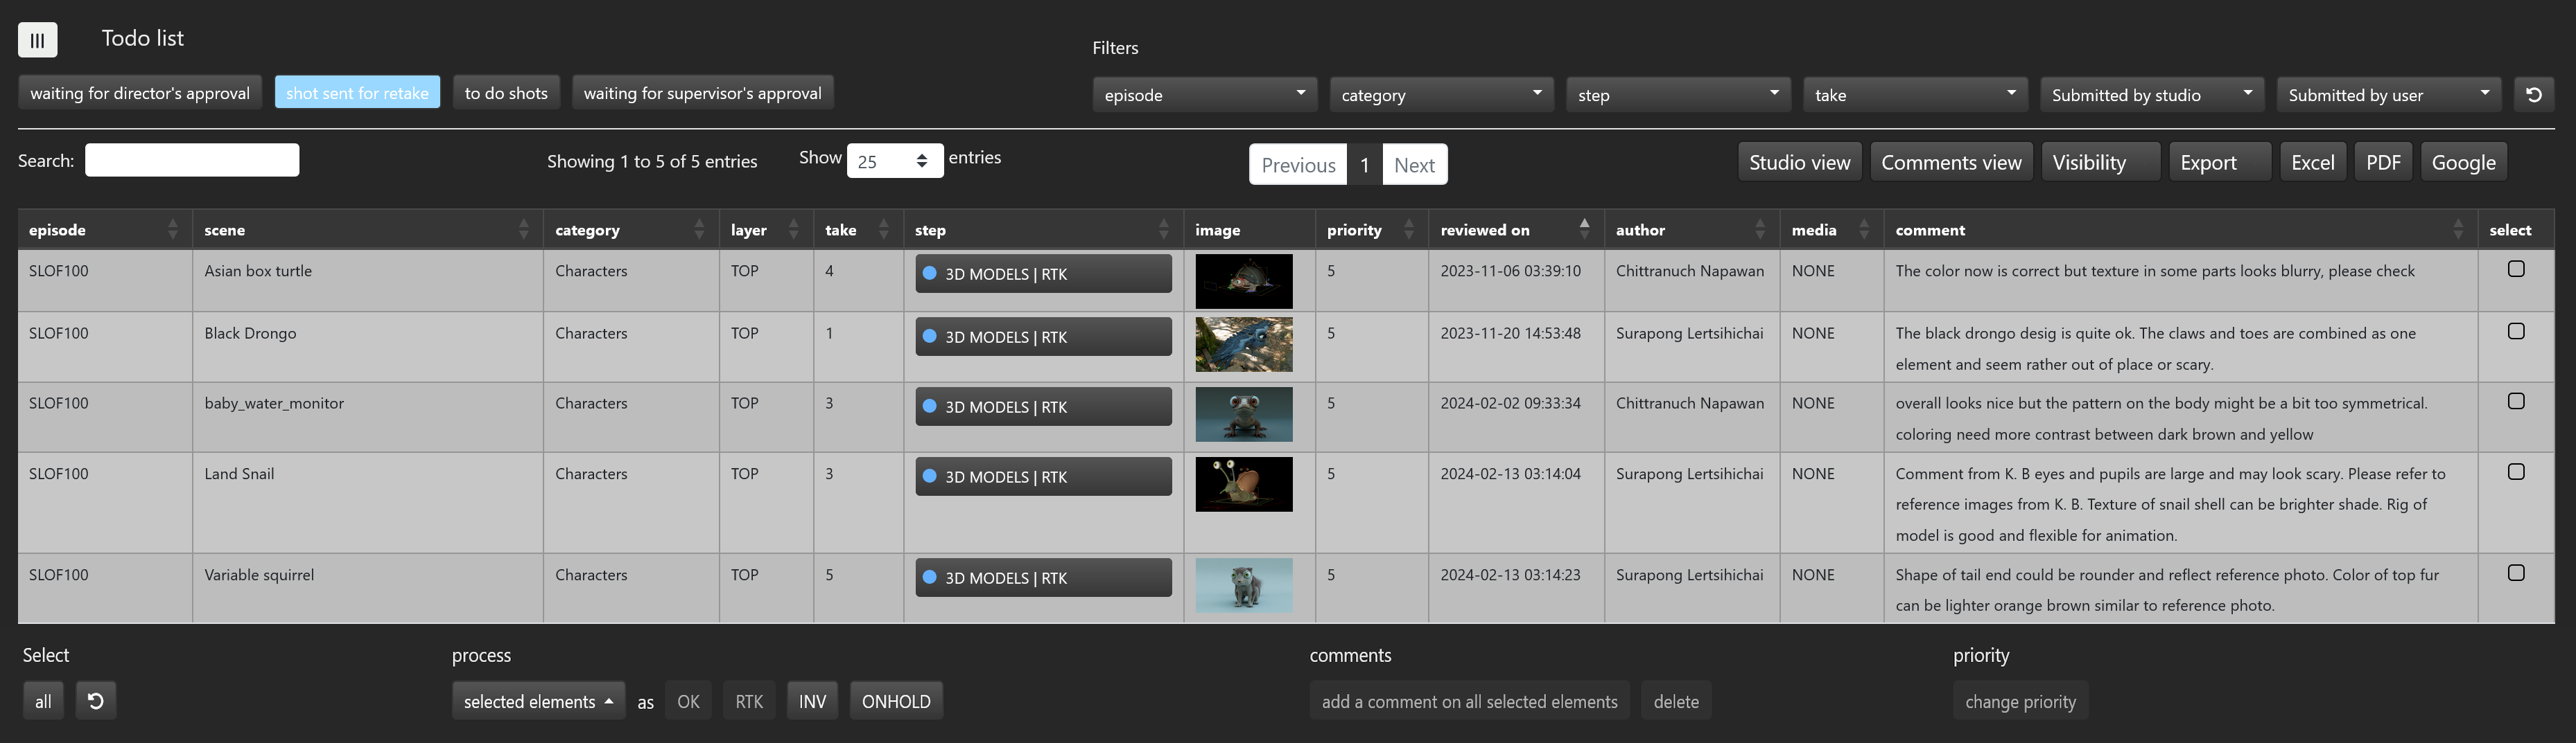The height and width of the screenshot is (743, 2576).
Task: Export the list using the Excel button
Action: [x=2312, y=163]
